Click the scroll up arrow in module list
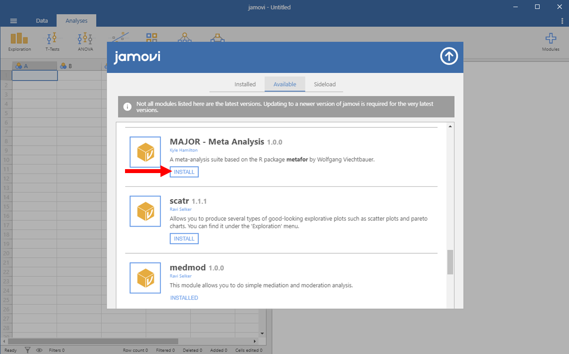Viewport: 569px width, 354px height. 450,127
